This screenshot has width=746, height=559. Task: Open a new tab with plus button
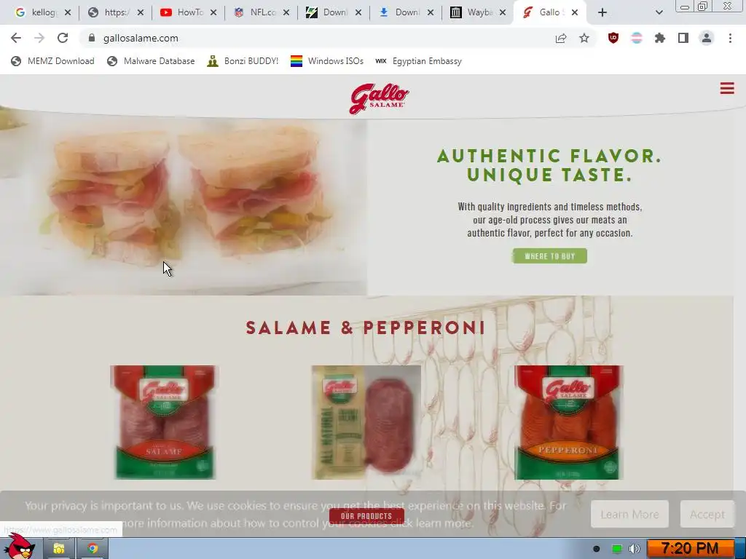point(602,12)
